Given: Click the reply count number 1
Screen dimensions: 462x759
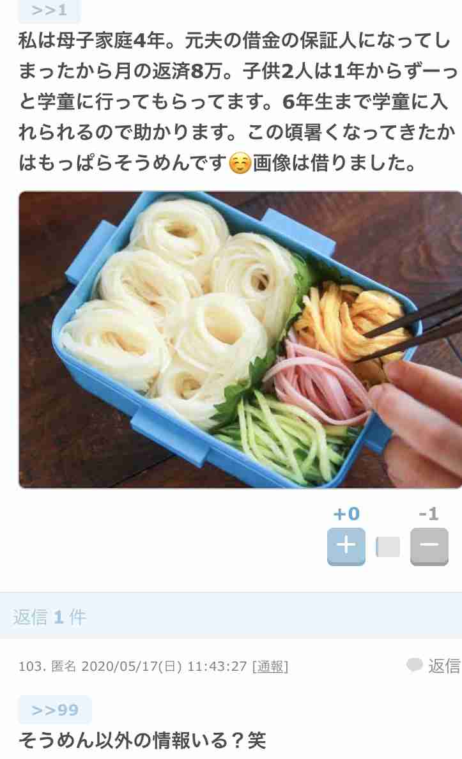Looking at the screenshot, I should [x=59, y=617].
